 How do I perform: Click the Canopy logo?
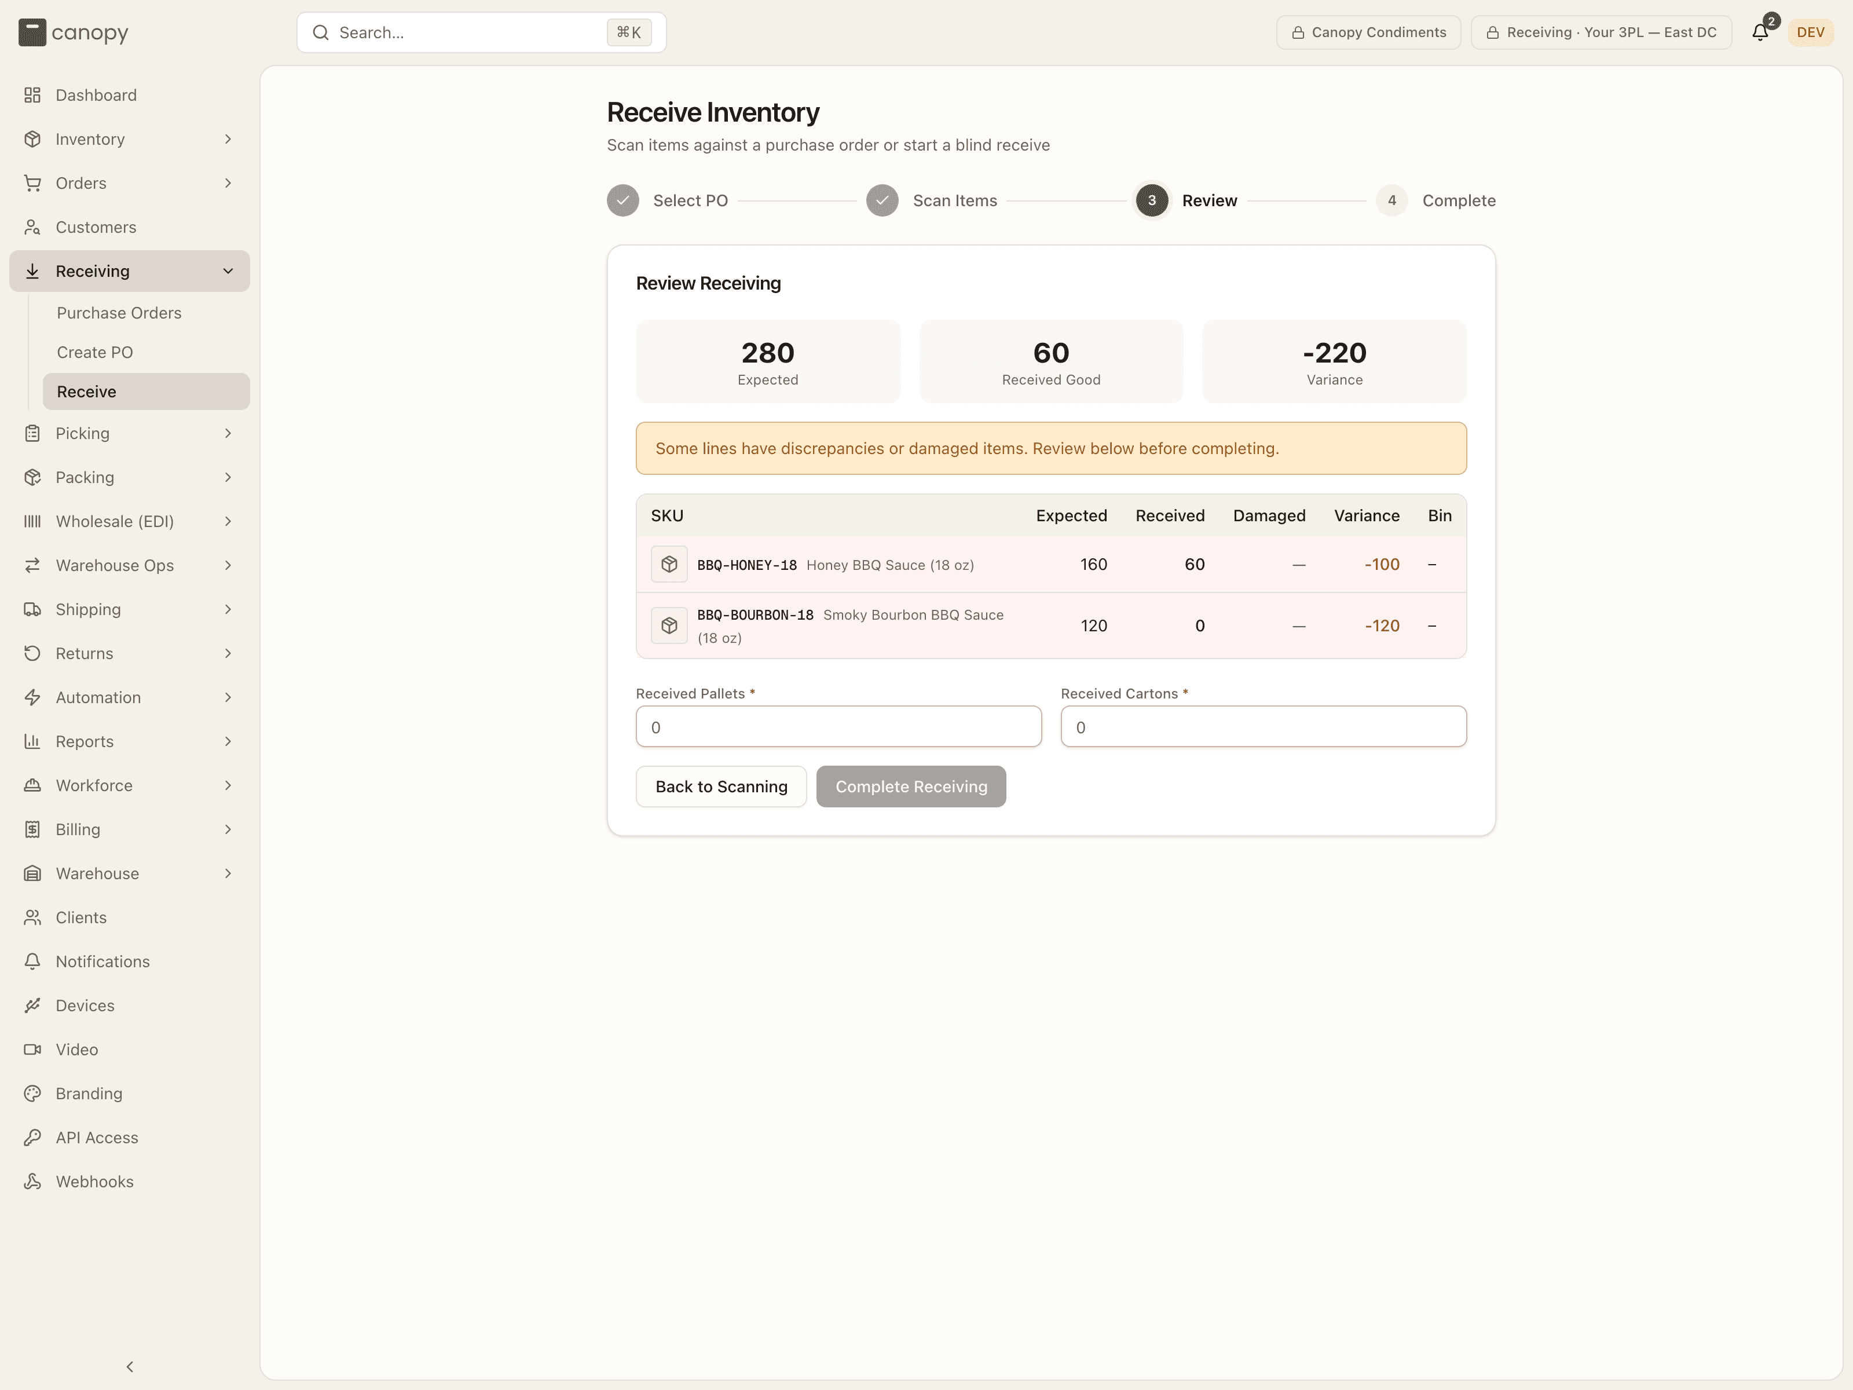pyautogui.click(x=74, y=32)
